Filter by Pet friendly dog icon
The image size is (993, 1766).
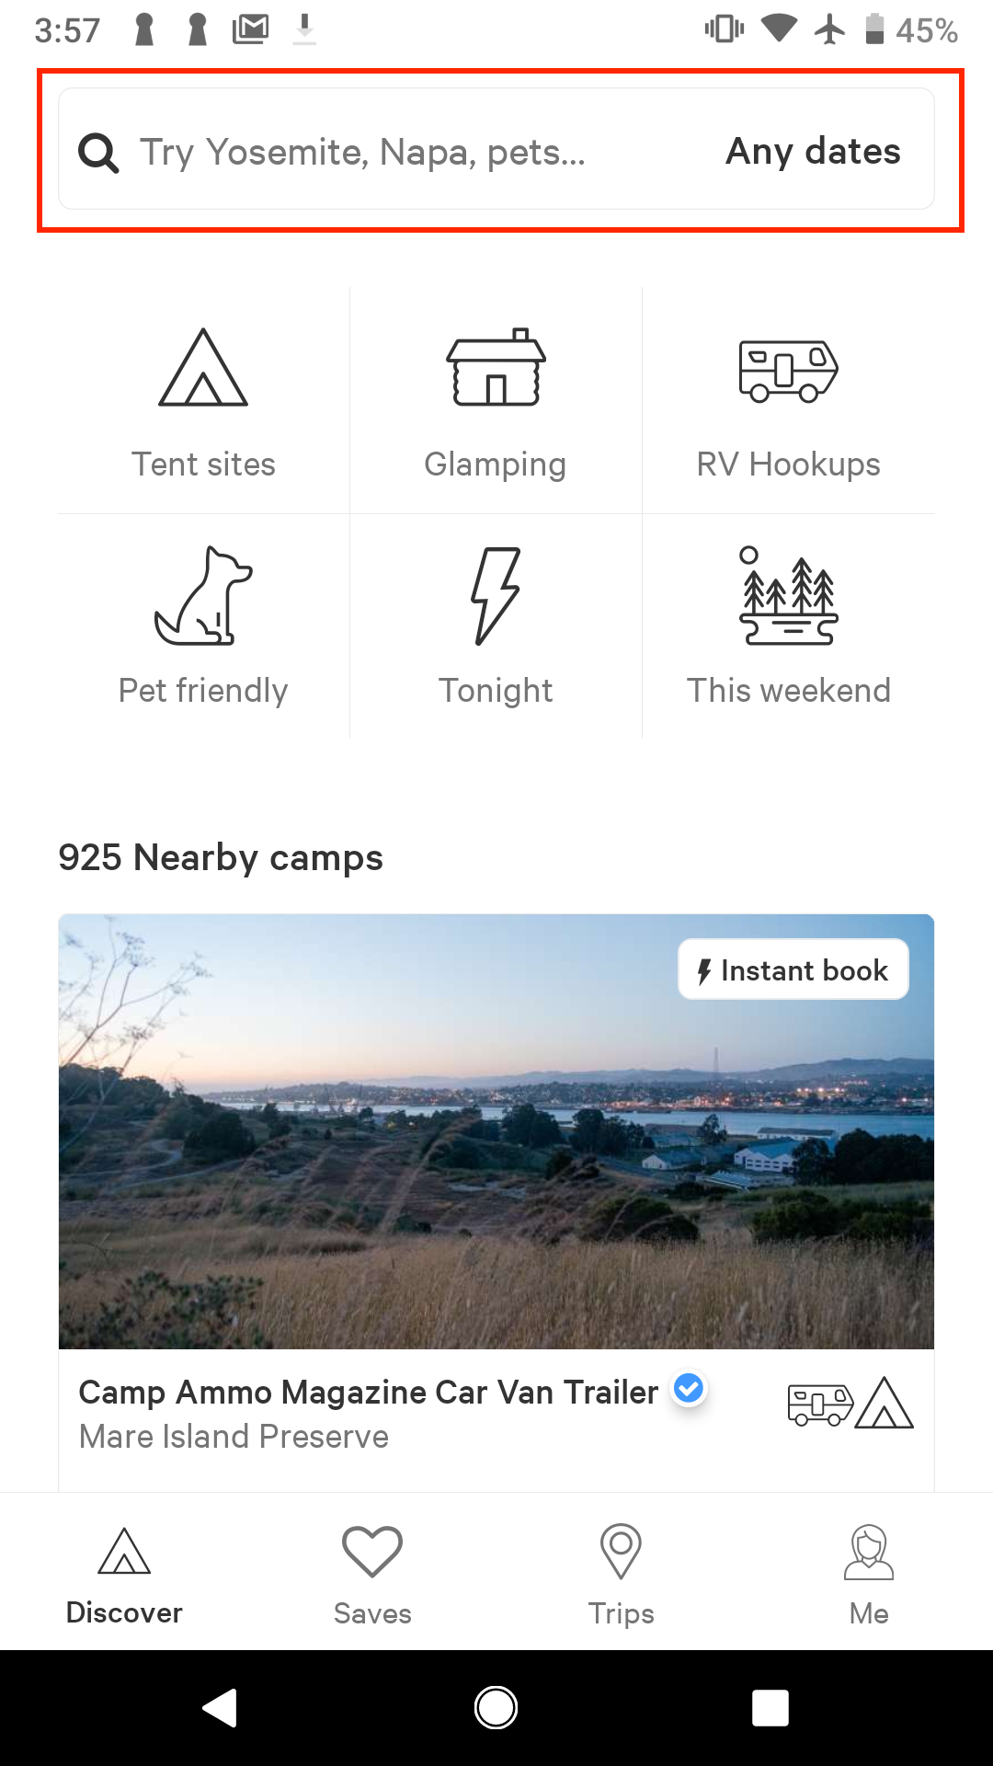[x=203, y=596]
